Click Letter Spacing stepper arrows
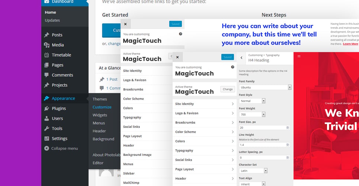The height and width of the screenshot is (186, 359). tap(288, 158)
